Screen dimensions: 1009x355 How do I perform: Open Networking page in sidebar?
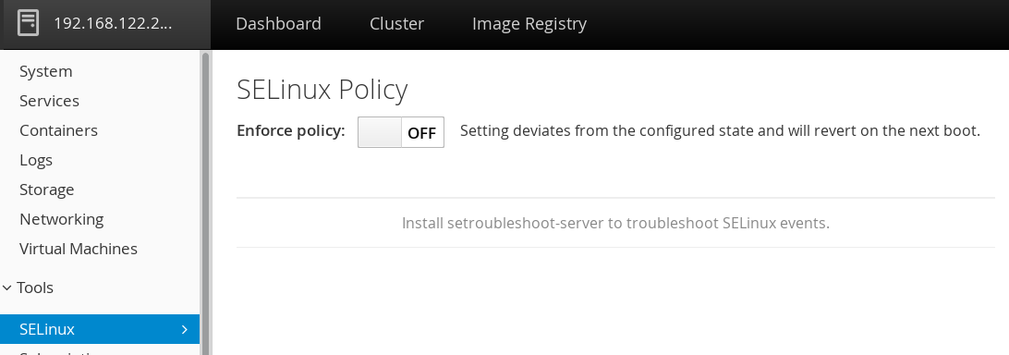pyautogui.click(x=61, y=219)
